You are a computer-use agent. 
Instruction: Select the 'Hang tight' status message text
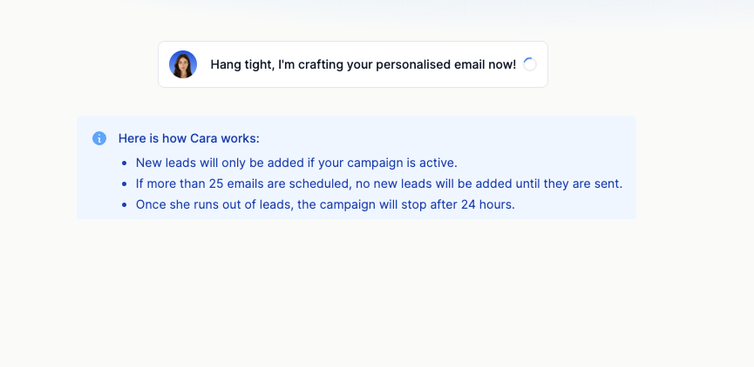363,64
